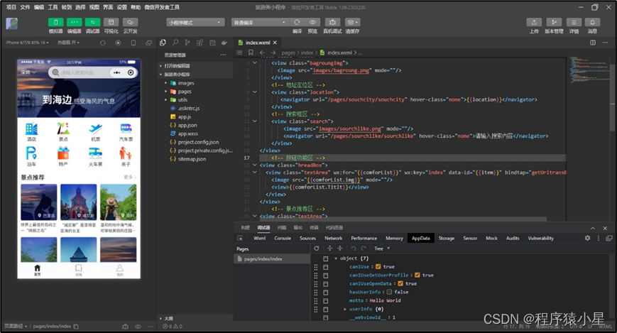Open the 热重载 hot reload dropdown
This screenshot has height=333, width=617.
(x=68, y=43)
